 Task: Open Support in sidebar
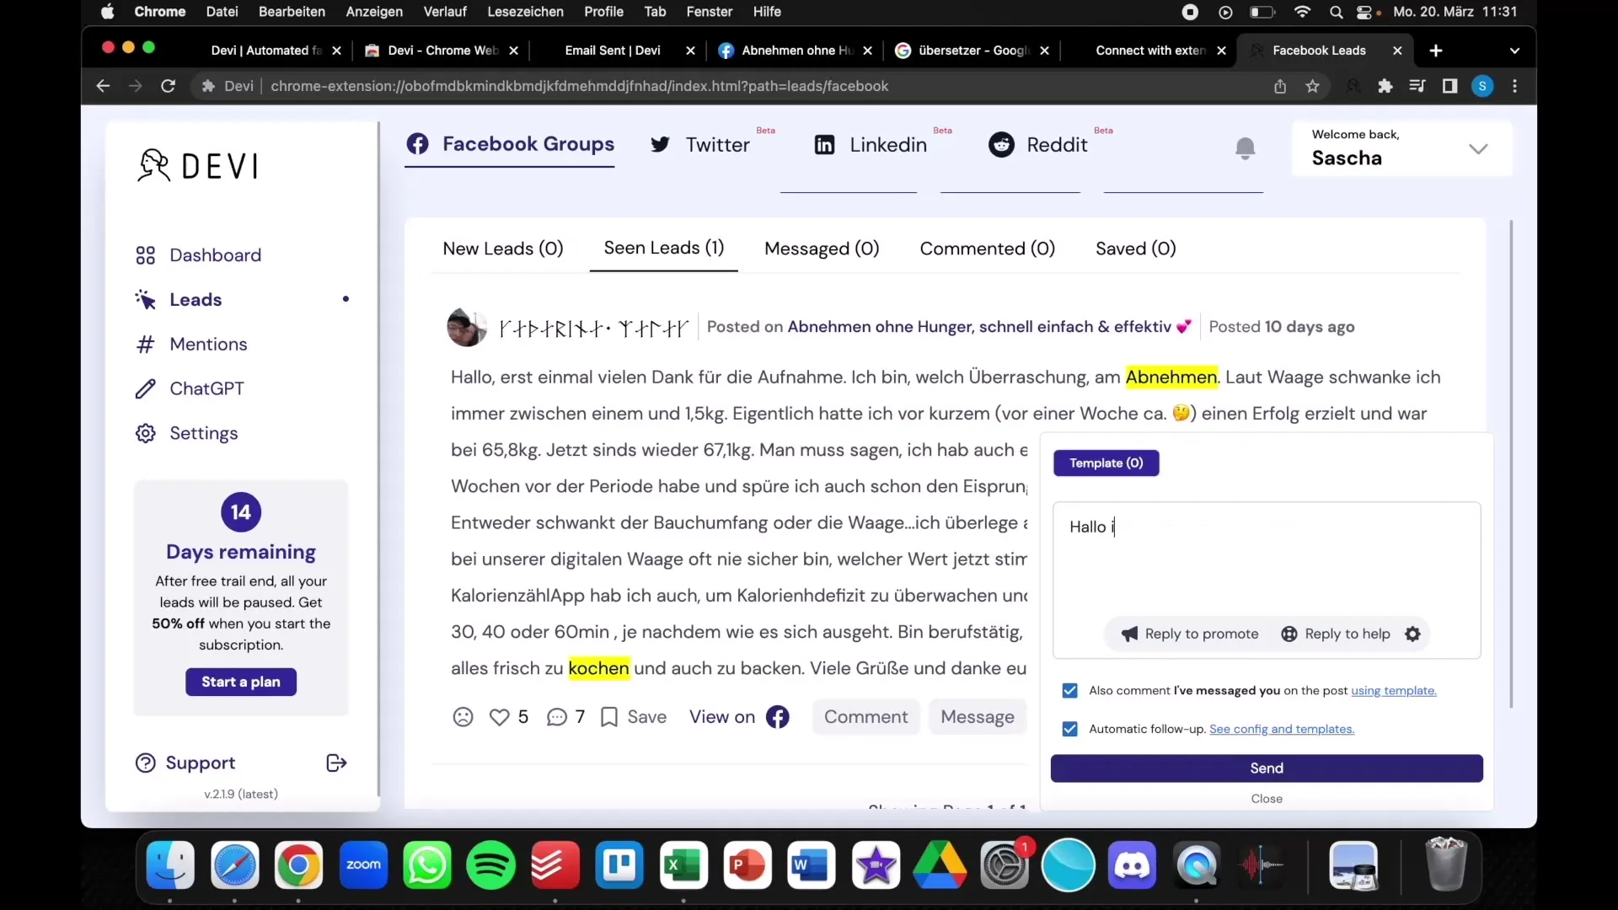click(185, 763)
